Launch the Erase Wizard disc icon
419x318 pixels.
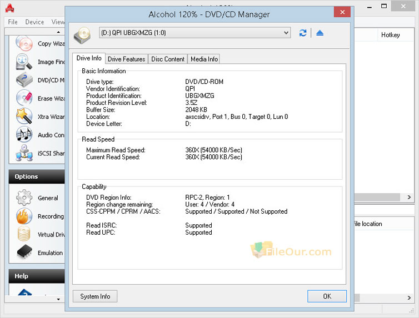pos(24,98)
